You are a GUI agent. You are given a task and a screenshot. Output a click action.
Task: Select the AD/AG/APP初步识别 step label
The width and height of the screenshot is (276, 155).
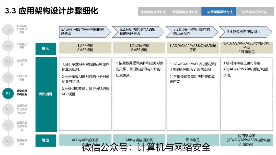[22, 29]
